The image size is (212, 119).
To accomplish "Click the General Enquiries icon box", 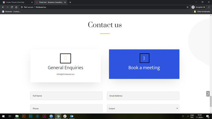I will [66, 58].
